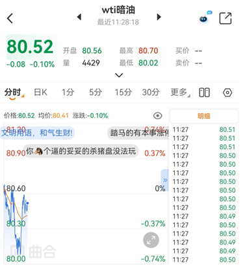Switch to 15分 chart tab
Viewport: 247px width, 265px height.
click(123, 93)
